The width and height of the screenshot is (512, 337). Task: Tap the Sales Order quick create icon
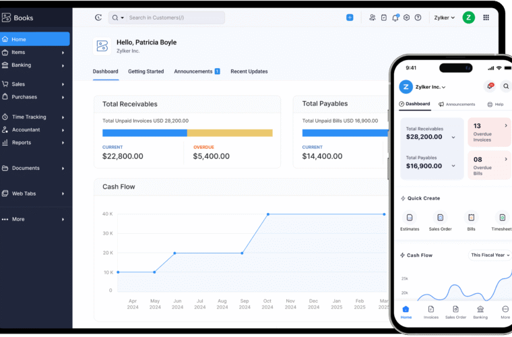(440, 218)
